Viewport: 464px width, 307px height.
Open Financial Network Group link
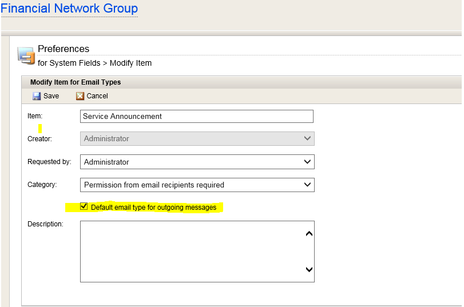pyautogui.click(x=69, y=8)
